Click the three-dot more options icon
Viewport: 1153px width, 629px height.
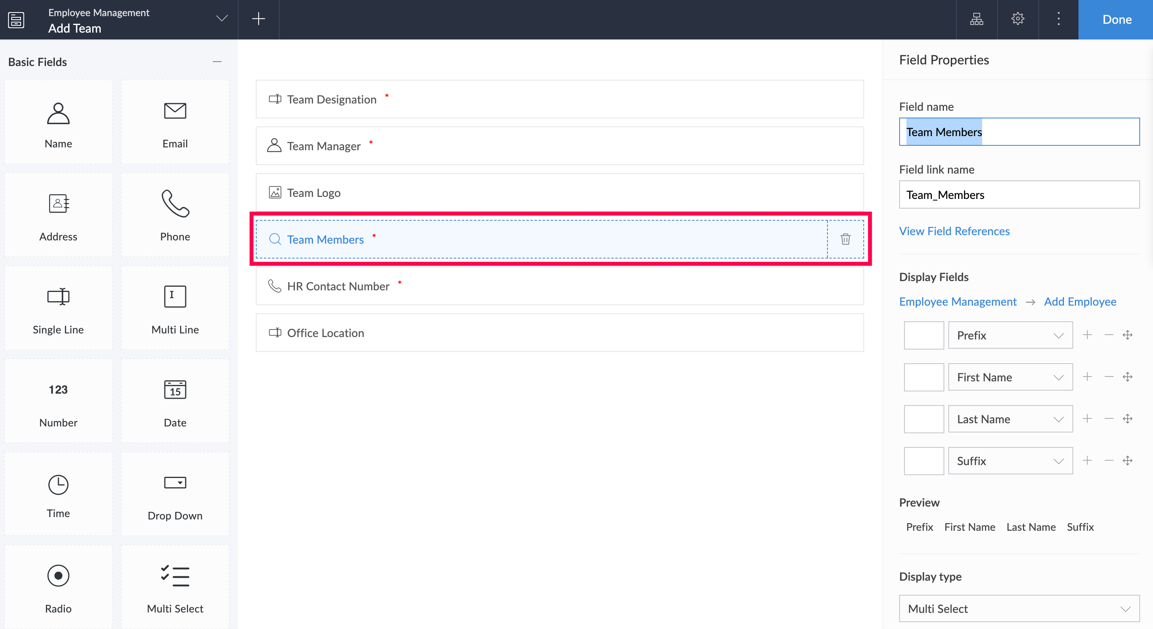[x=1058, y=19]
